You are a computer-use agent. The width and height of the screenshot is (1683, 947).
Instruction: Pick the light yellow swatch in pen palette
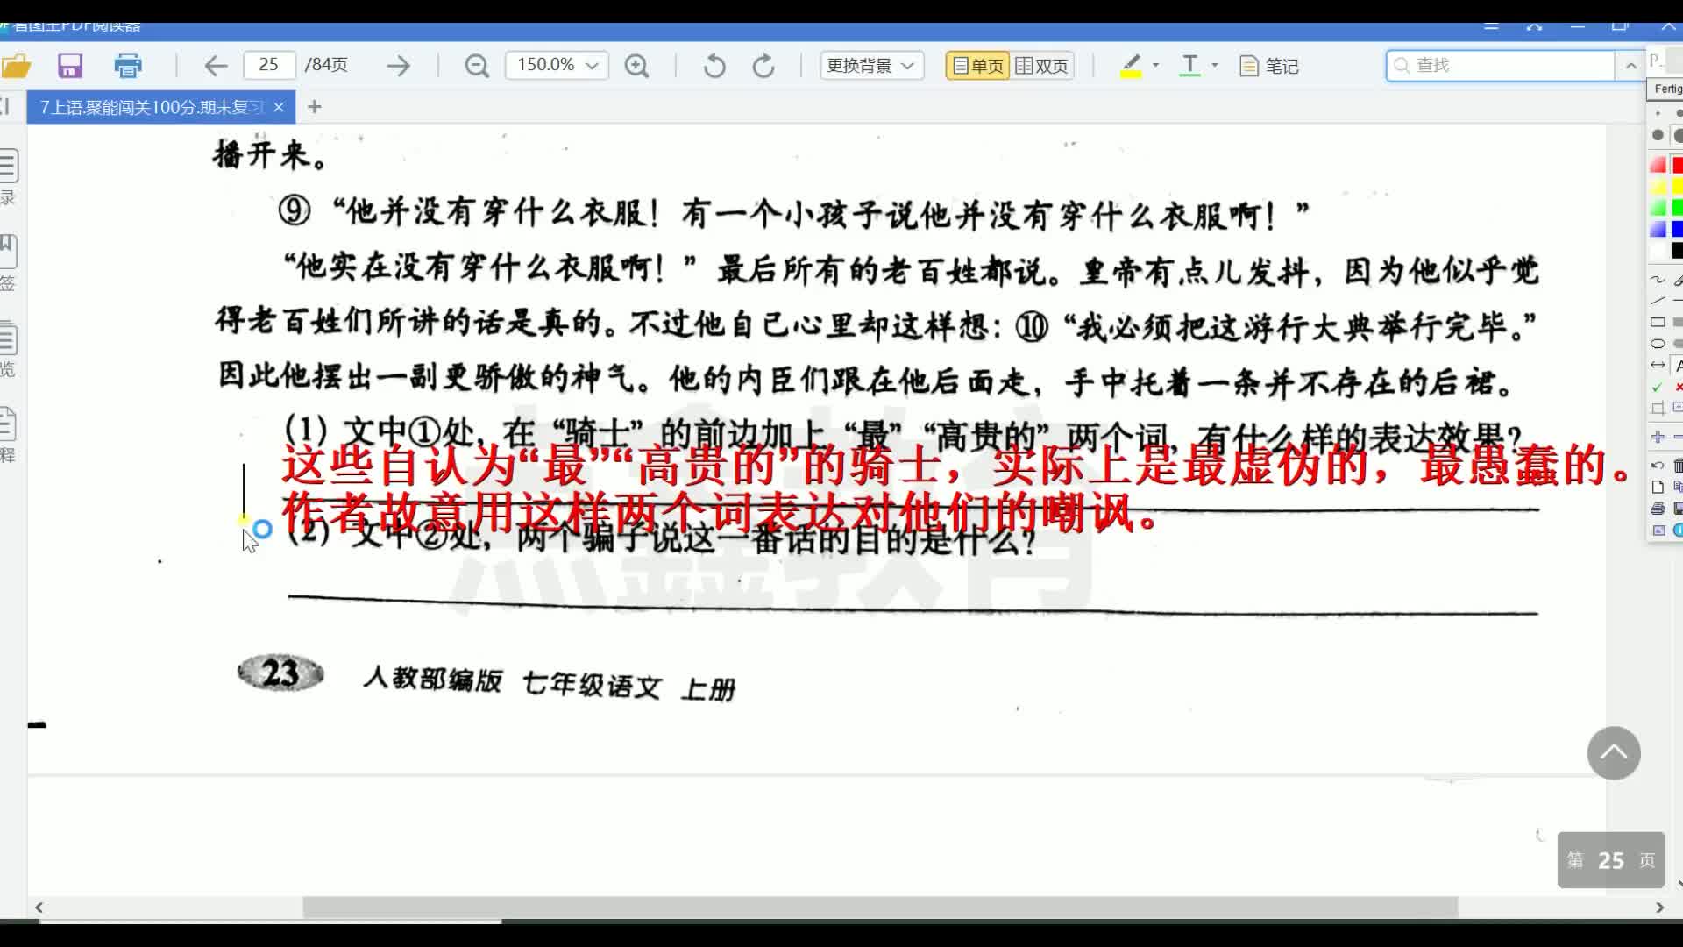(x=1658, y=187)
